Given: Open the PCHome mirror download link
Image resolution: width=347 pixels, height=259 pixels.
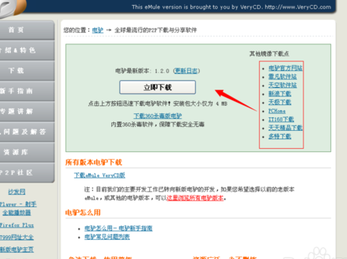Looking at the screenshot, I should tap(277, 111).
